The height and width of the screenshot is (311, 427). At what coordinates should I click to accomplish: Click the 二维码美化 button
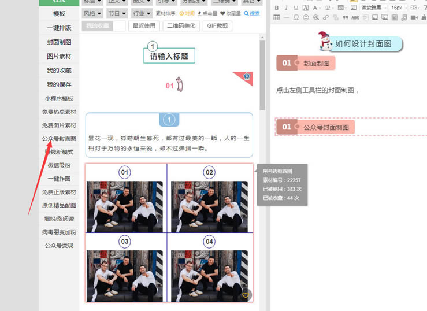pos(181,26)
